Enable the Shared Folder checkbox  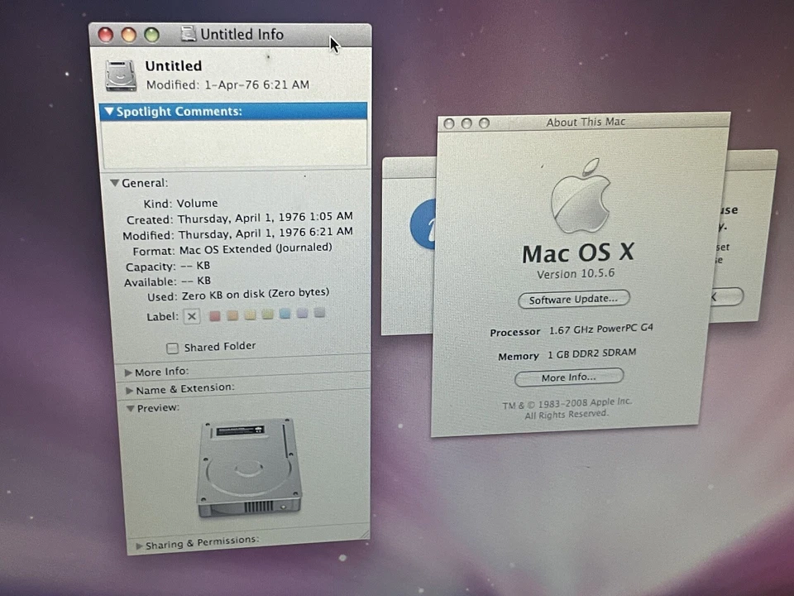click(x=172, y=347)
